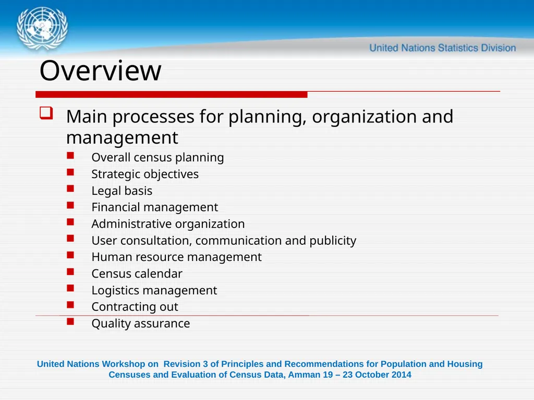This screenshot has width=534, height=400.
Task: Click the 'Administrative organization' bullet text
Action: (x=168, y=224)
